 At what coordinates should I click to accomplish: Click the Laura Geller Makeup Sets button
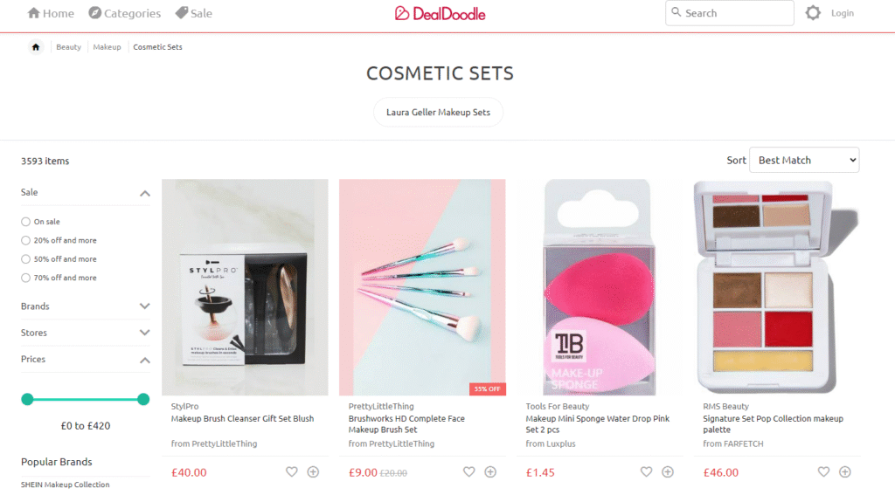(439, 113)
